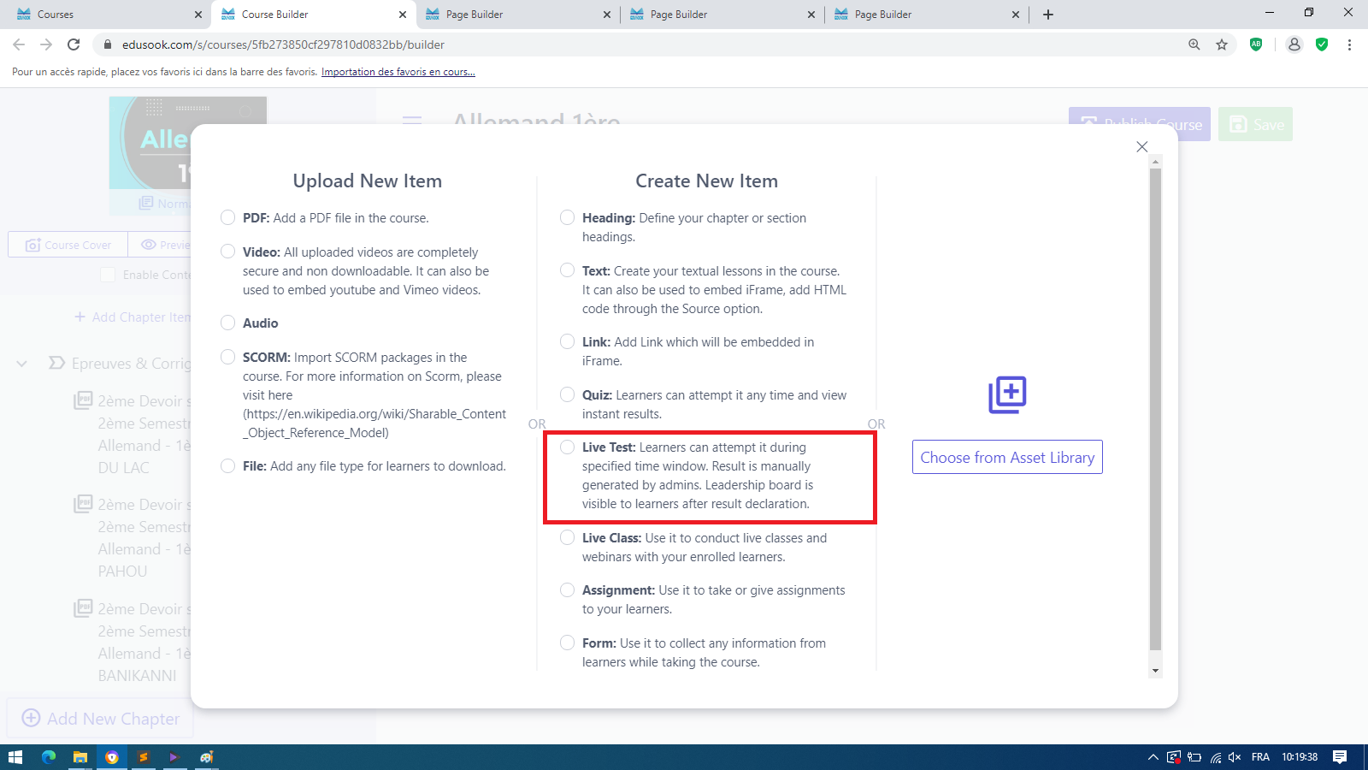This screenshot has height=770, width=1368.
Task: Open the Importation des favoris link
Action: 398,72
